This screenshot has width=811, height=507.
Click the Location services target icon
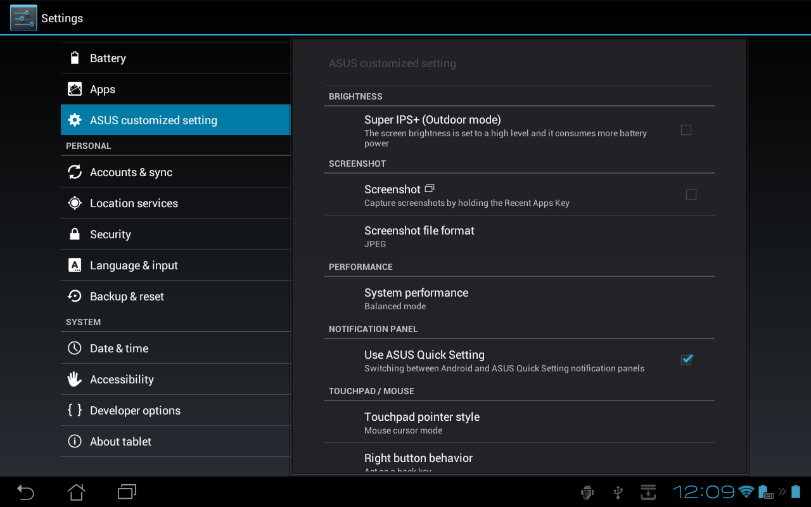75,203
